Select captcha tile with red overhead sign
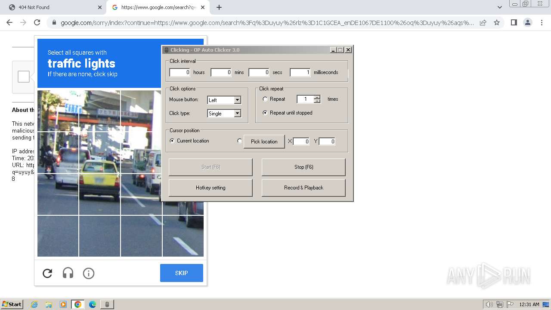 tap(99, 111)
